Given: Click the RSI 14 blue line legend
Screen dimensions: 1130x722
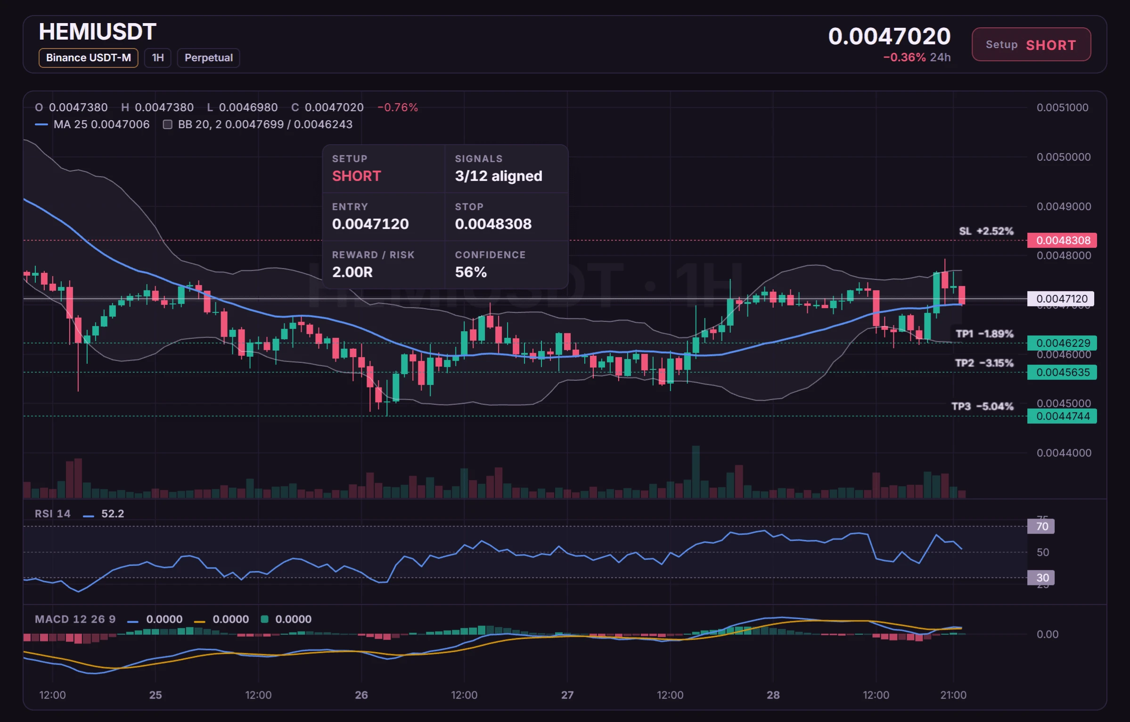Looking at the screenshot, I should 89,516.
